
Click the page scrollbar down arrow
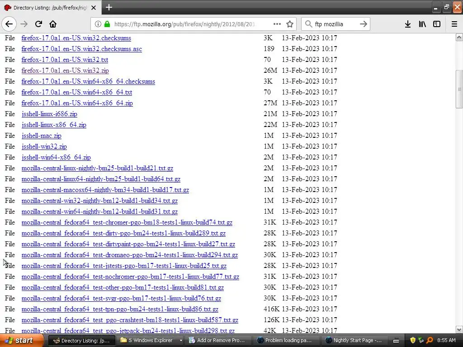coord(459,329)
